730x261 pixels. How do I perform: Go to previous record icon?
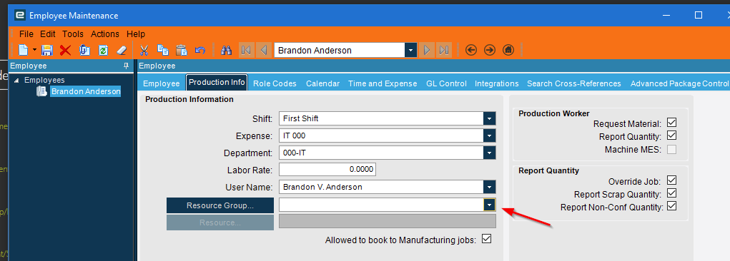tap(264, 50)
